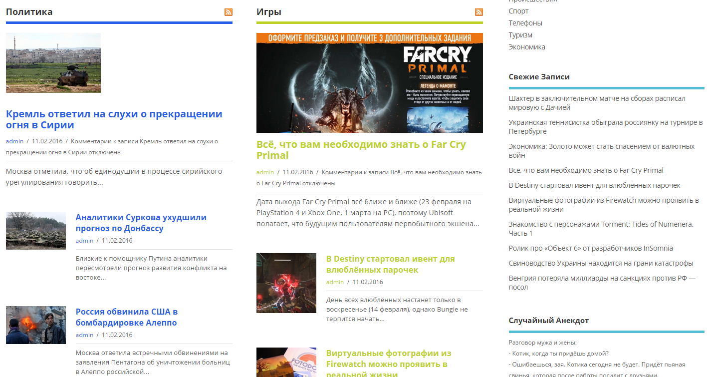Image resolution: width=707 pixels, height=377 pixels.
Task: Click the date 11.02.2016 under the Кремль article
Action: click(x=47, y=141)
